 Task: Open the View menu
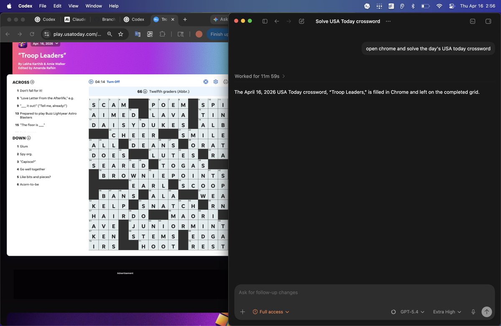pos(73,6)
